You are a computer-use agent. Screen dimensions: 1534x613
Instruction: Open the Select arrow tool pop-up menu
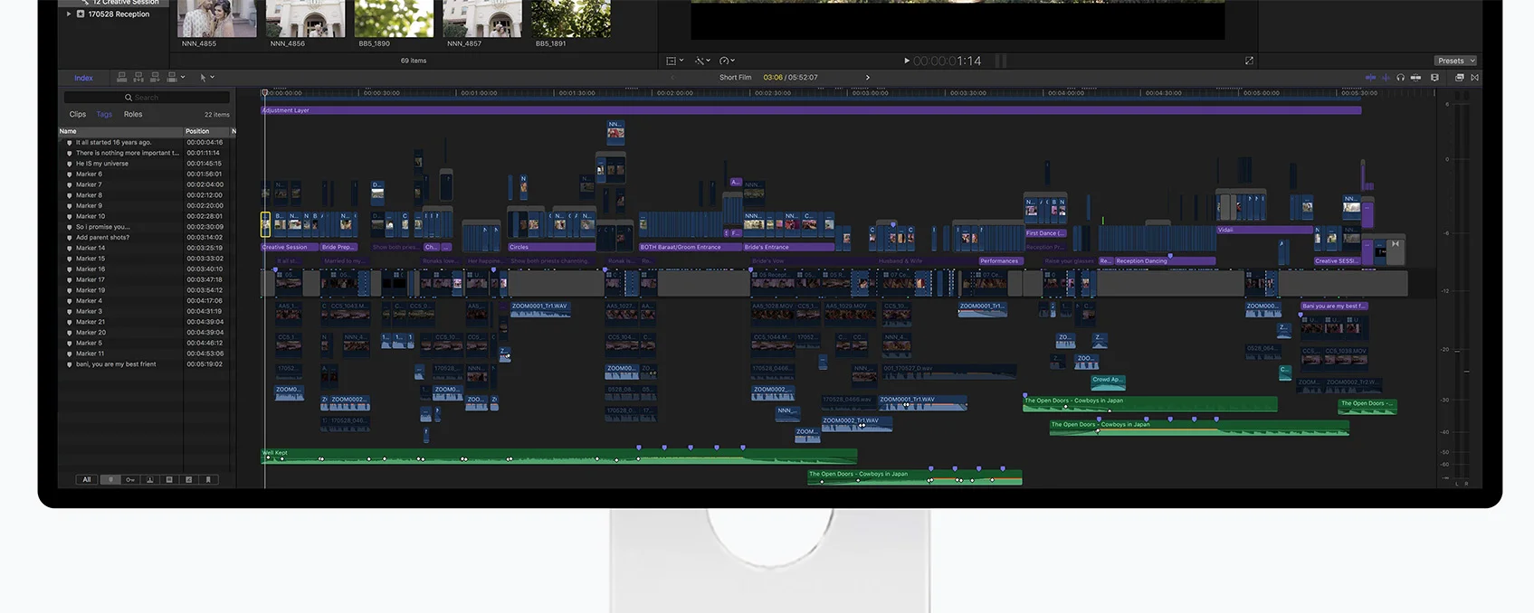click(x=206, y=78)
